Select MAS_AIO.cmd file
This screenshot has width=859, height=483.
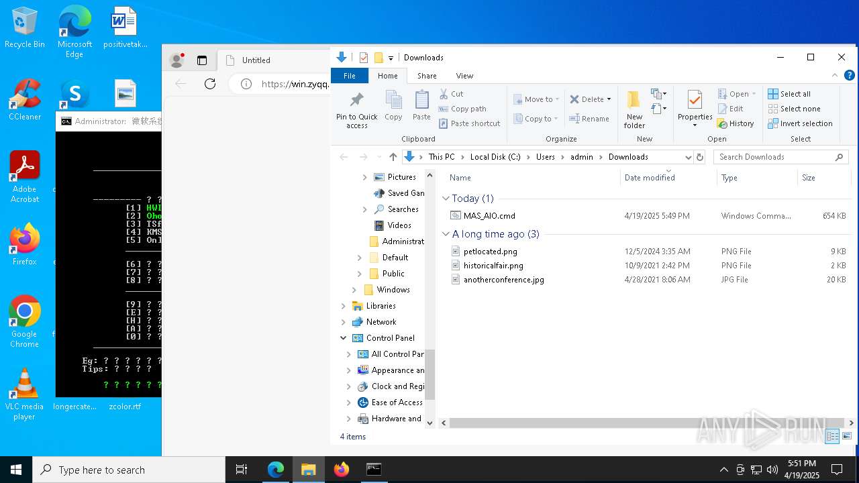[489, 216]
